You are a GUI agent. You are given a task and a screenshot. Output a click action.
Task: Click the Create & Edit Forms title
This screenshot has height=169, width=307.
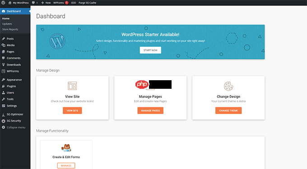tap(66, 157)
